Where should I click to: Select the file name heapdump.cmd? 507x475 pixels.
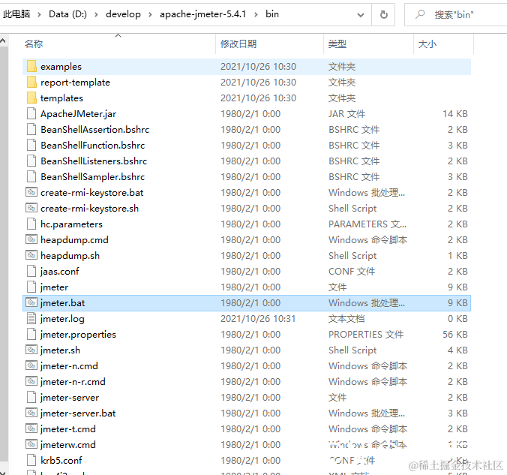click(x=74, y=240)
